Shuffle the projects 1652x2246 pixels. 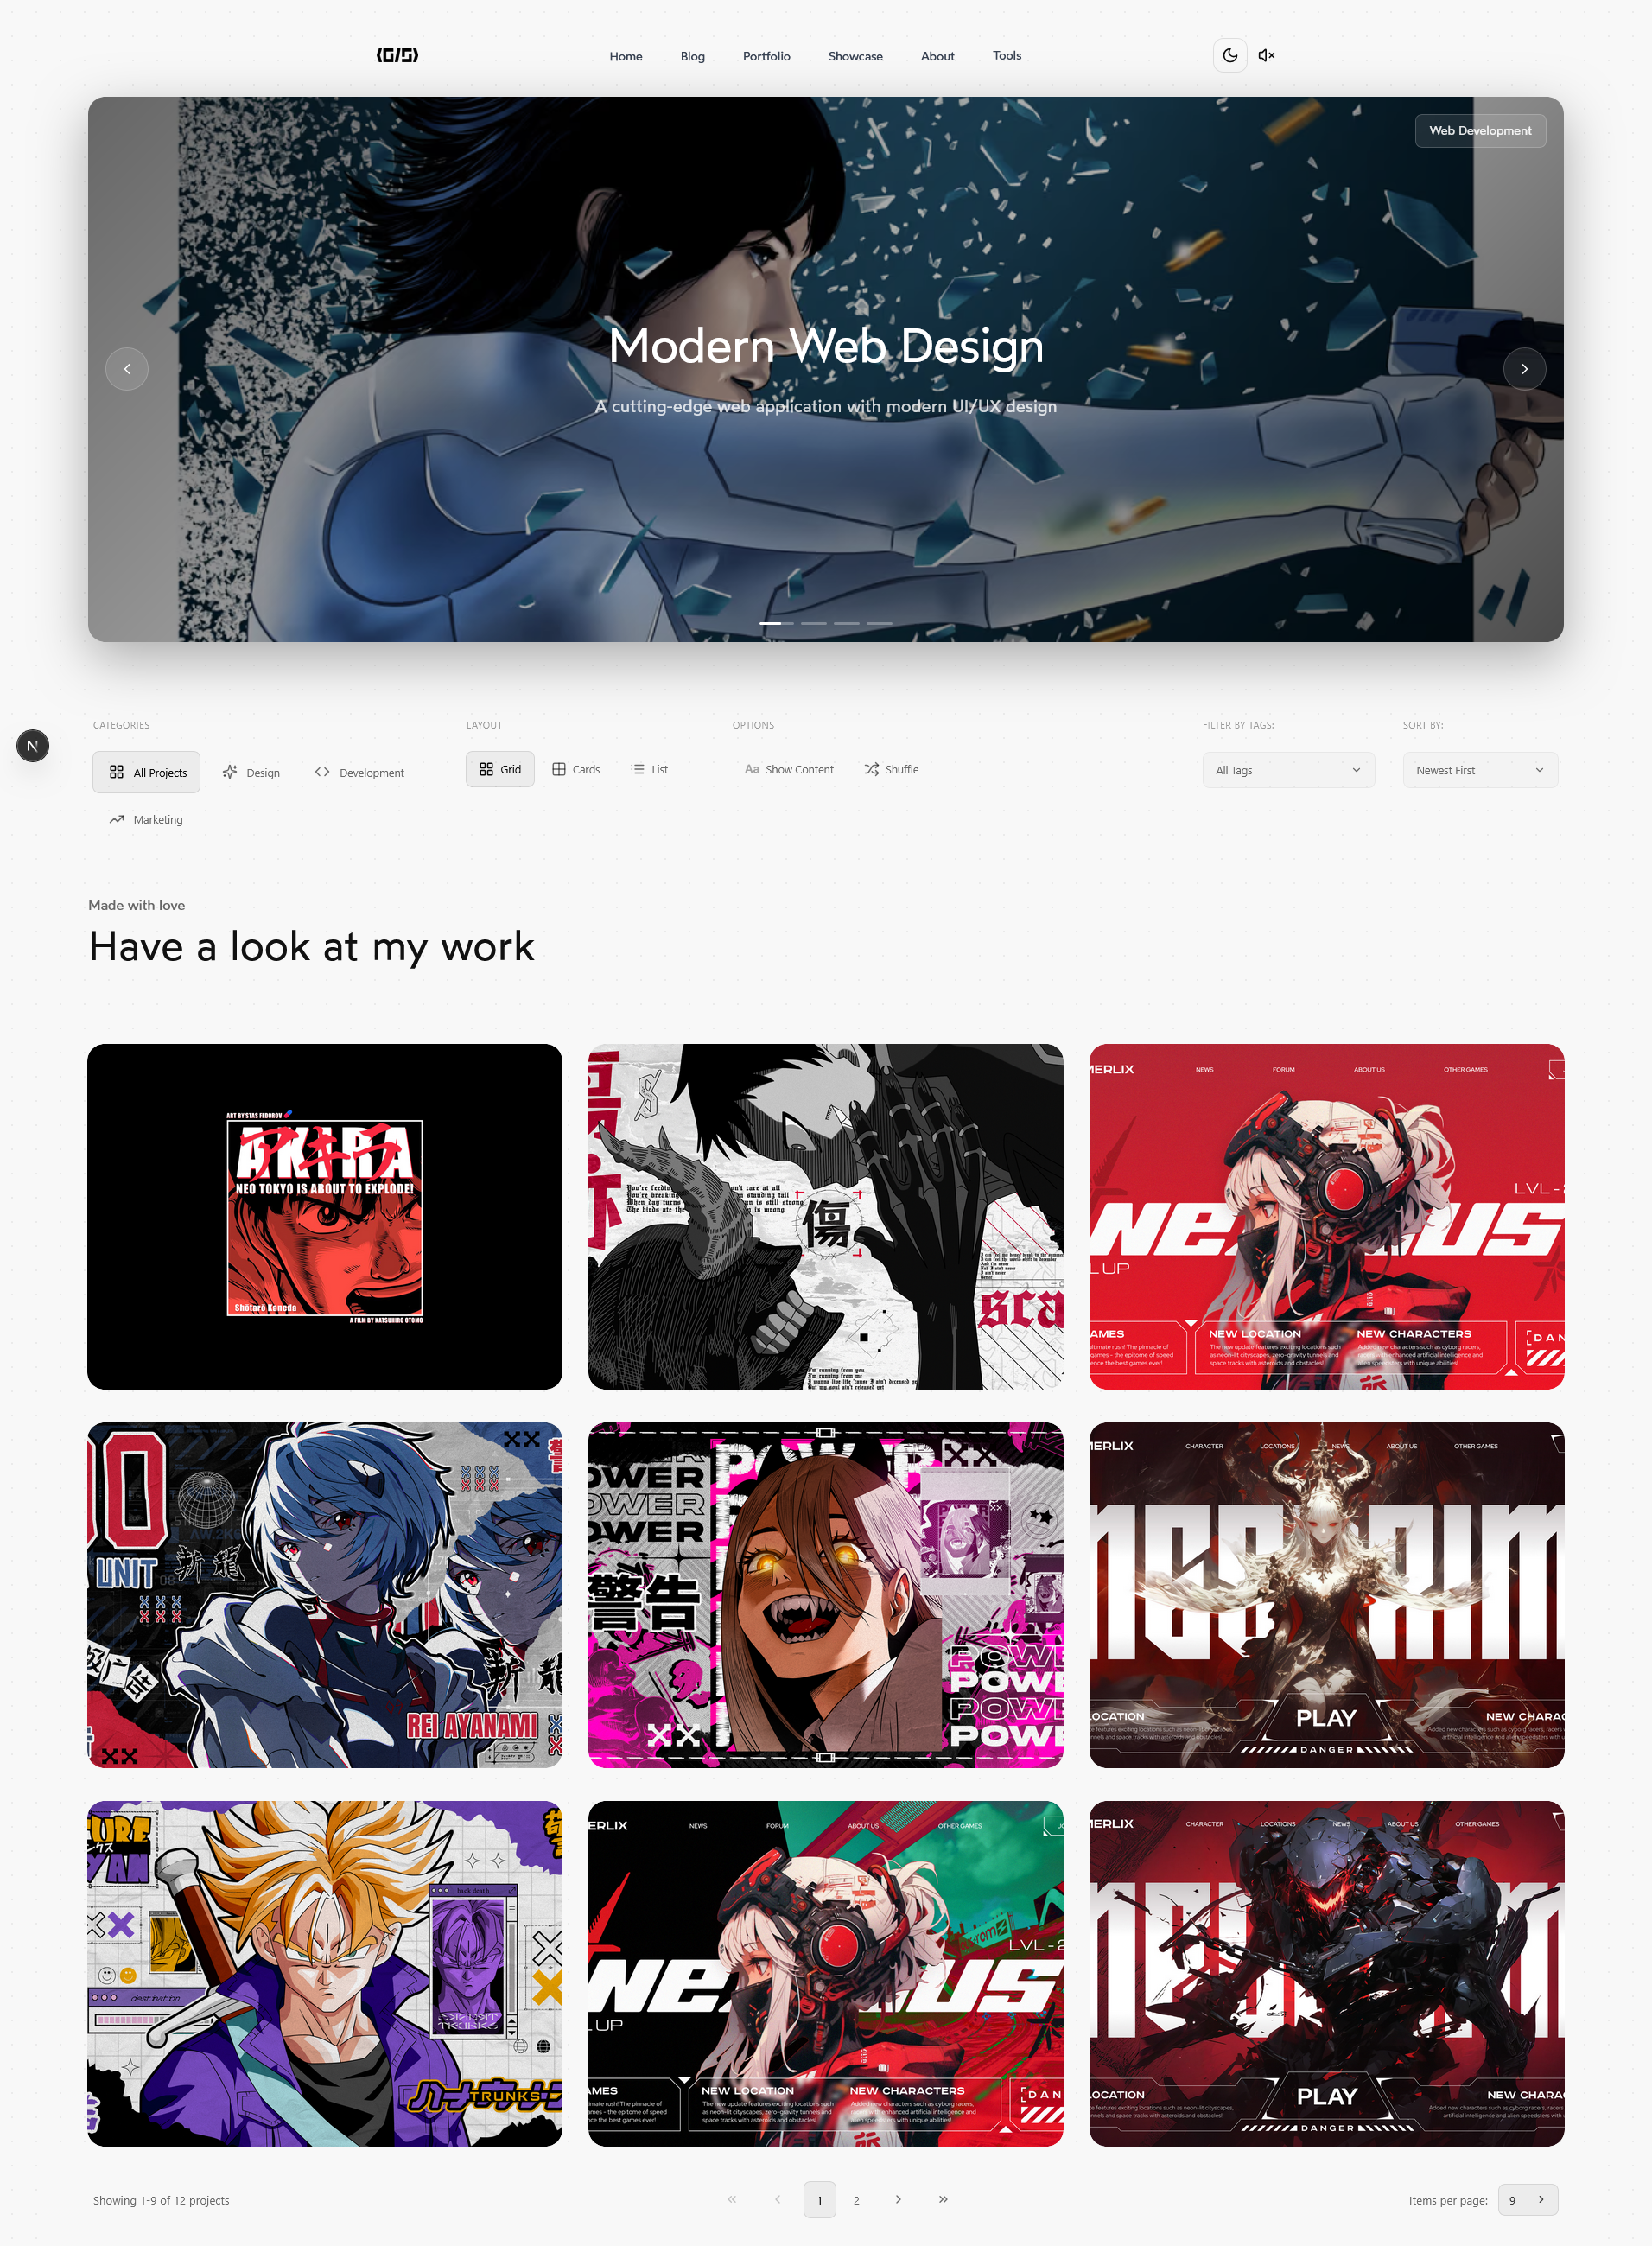pos(891,769)
